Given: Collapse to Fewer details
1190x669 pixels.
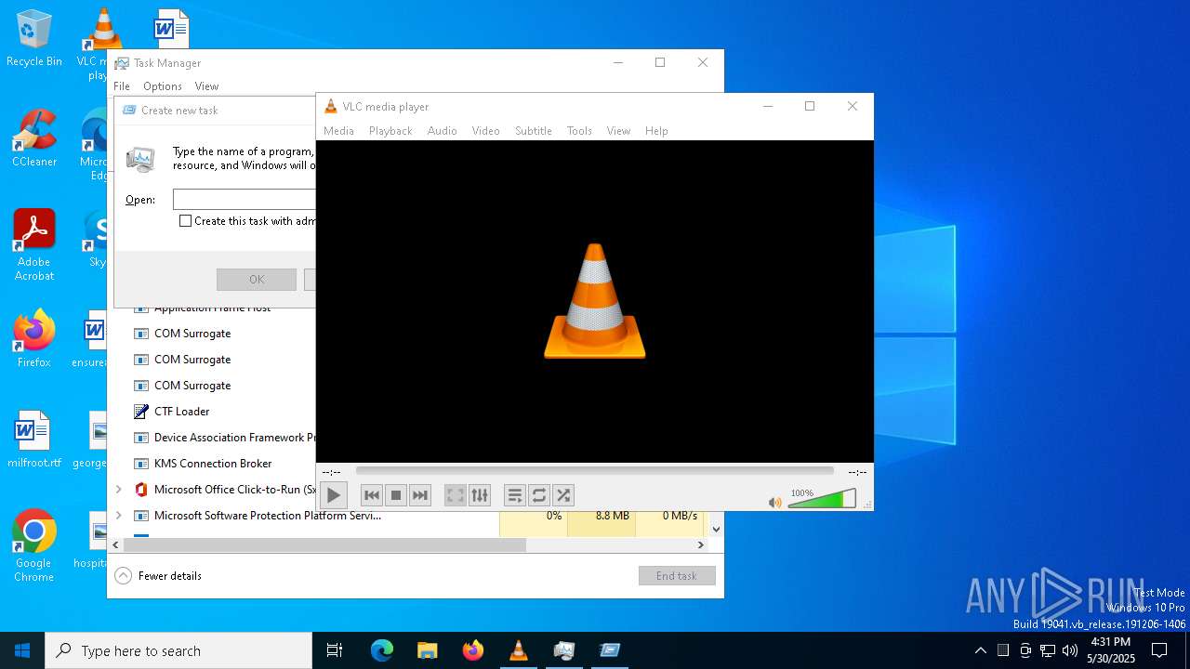Looking at the screenshot, I should pos(158,576).
